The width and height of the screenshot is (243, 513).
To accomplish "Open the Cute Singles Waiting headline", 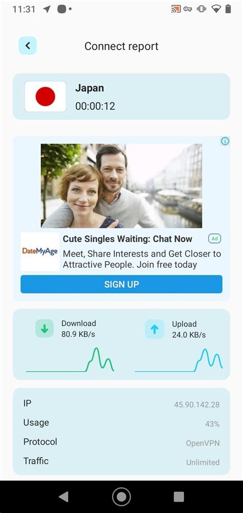I will pyautogui.click(x=128, y=239).
